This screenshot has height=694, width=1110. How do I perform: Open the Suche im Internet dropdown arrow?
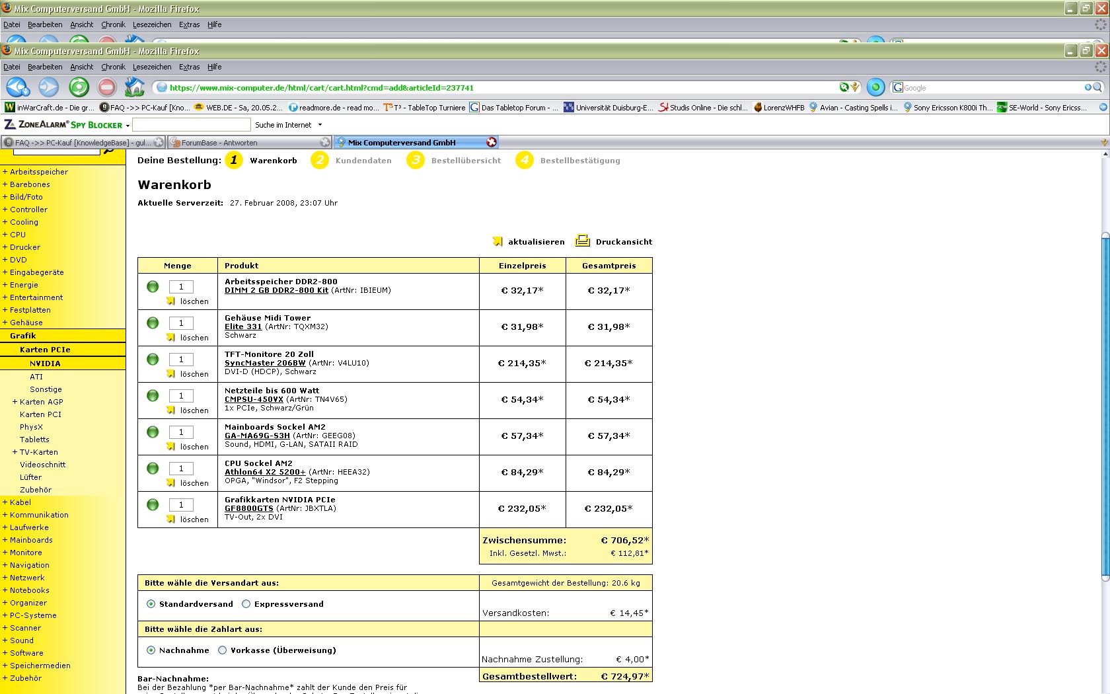point(320,124)
